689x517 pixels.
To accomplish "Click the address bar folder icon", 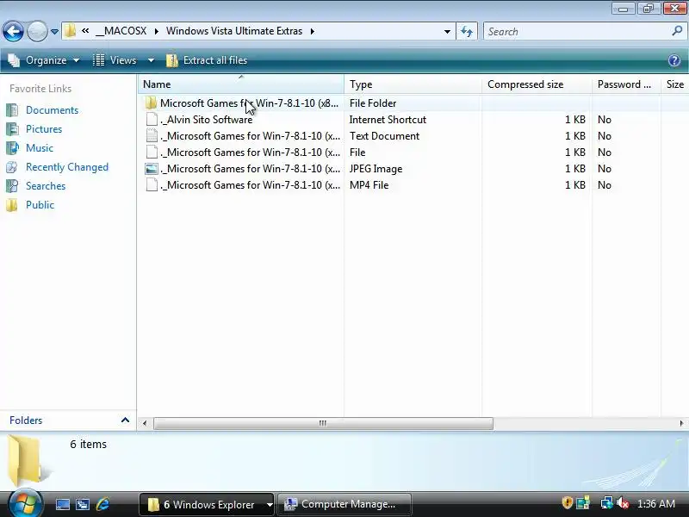I will coord(70,31).
